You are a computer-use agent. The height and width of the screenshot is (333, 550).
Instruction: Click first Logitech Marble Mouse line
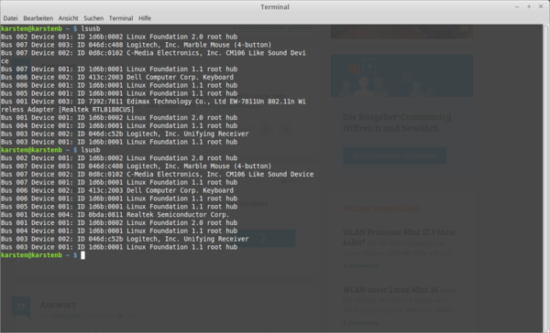tap(136, 45)
